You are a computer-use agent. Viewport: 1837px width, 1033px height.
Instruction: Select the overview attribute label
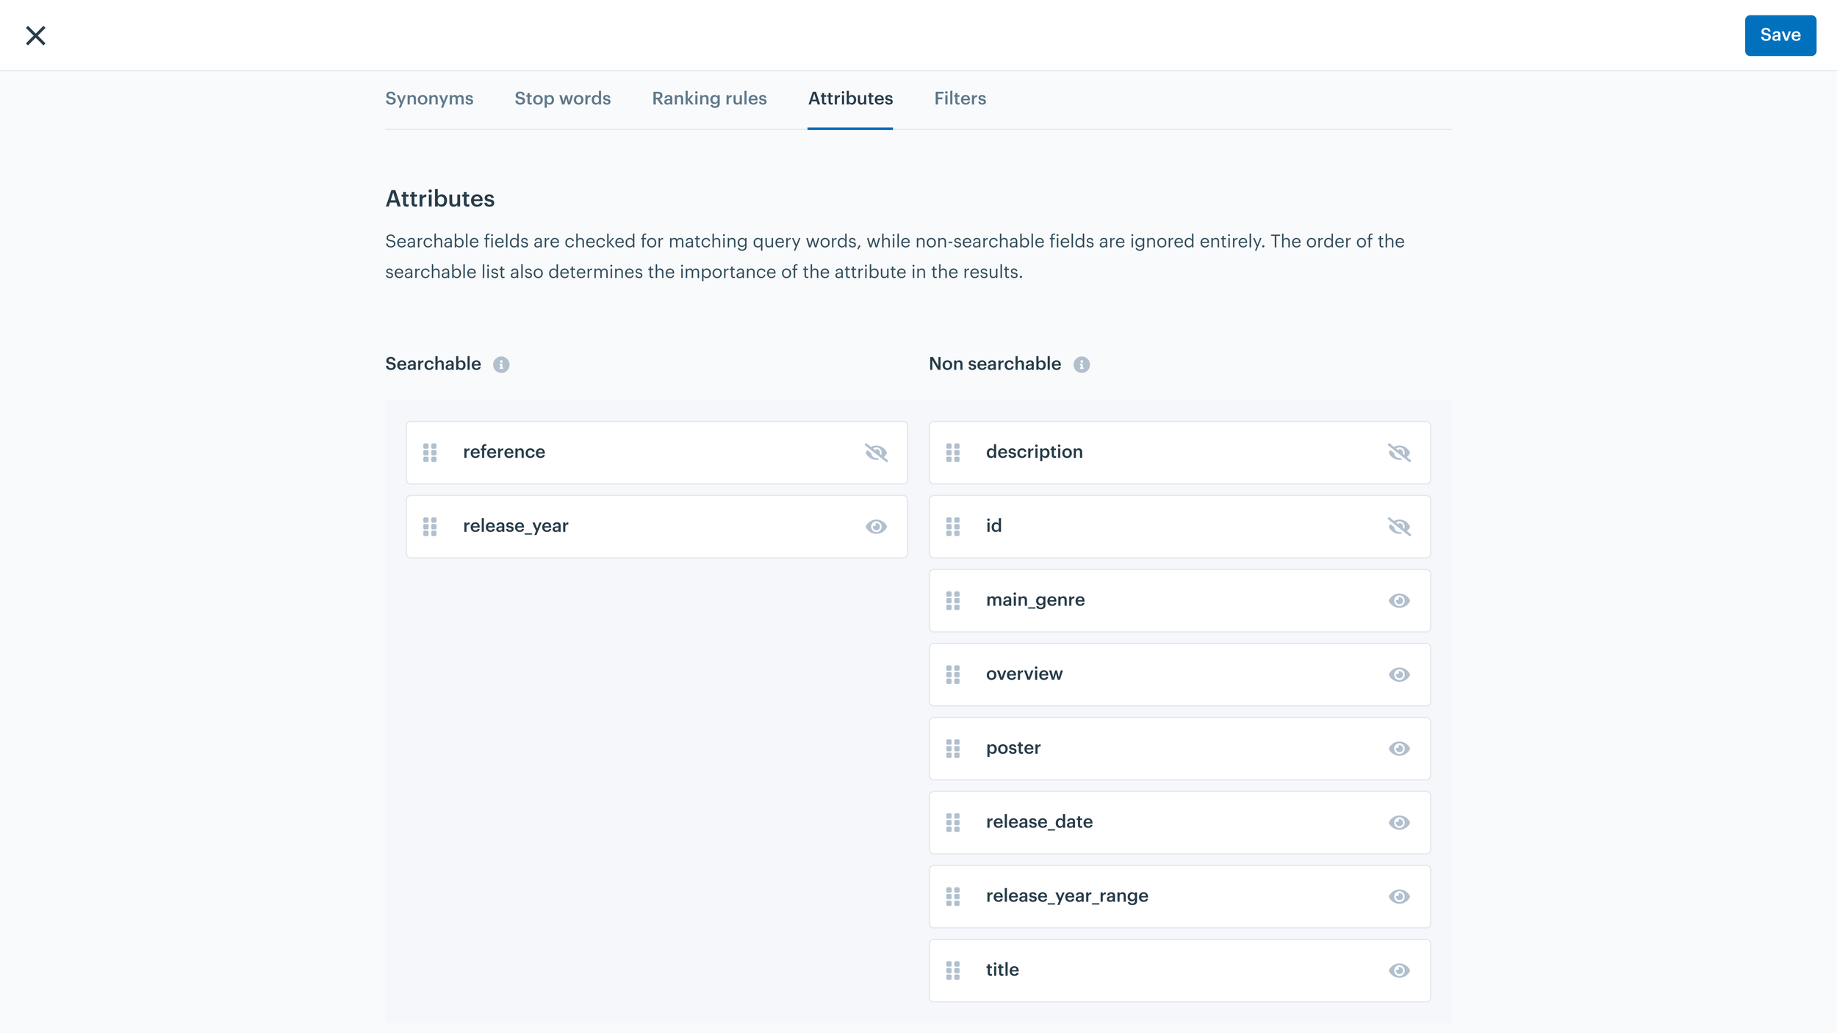coord(1024,674)
